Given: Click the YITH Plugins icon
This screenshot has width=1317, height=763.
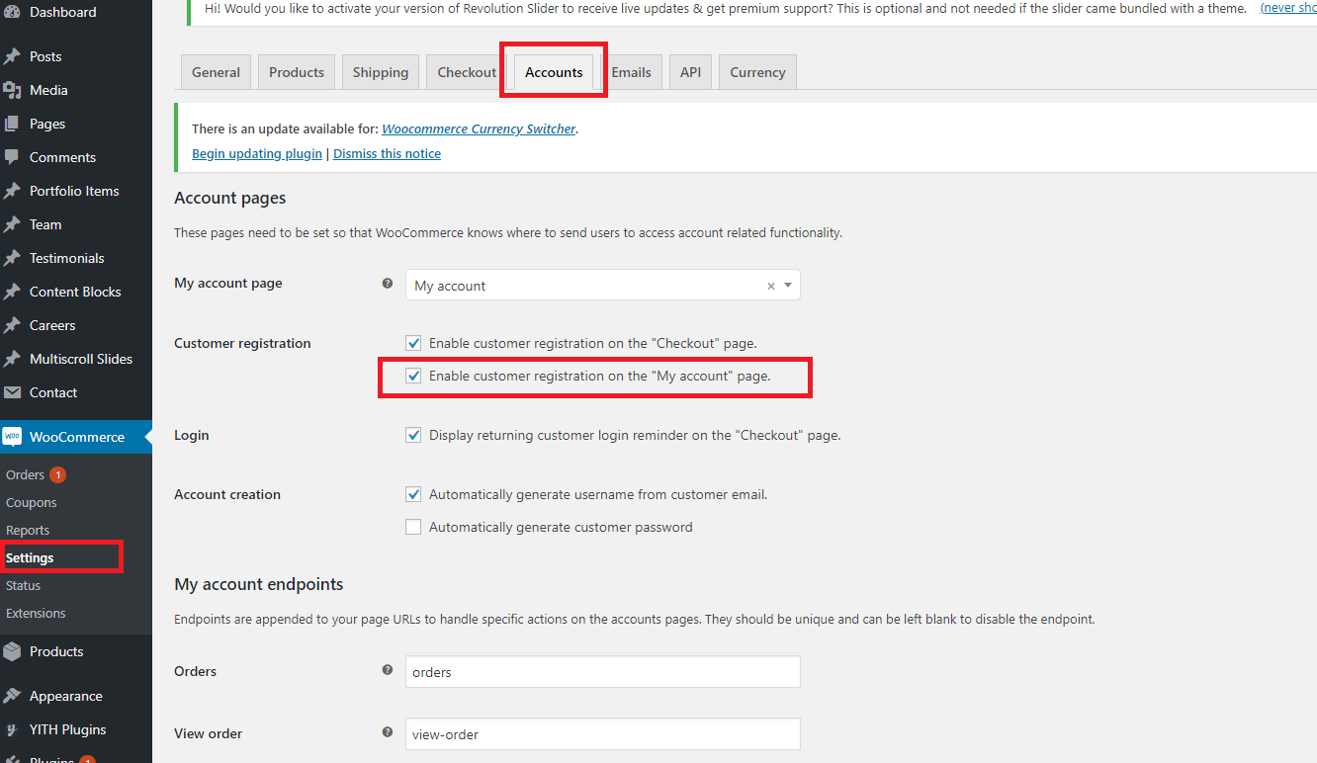Looking at the screenshot, I should 12,729.
